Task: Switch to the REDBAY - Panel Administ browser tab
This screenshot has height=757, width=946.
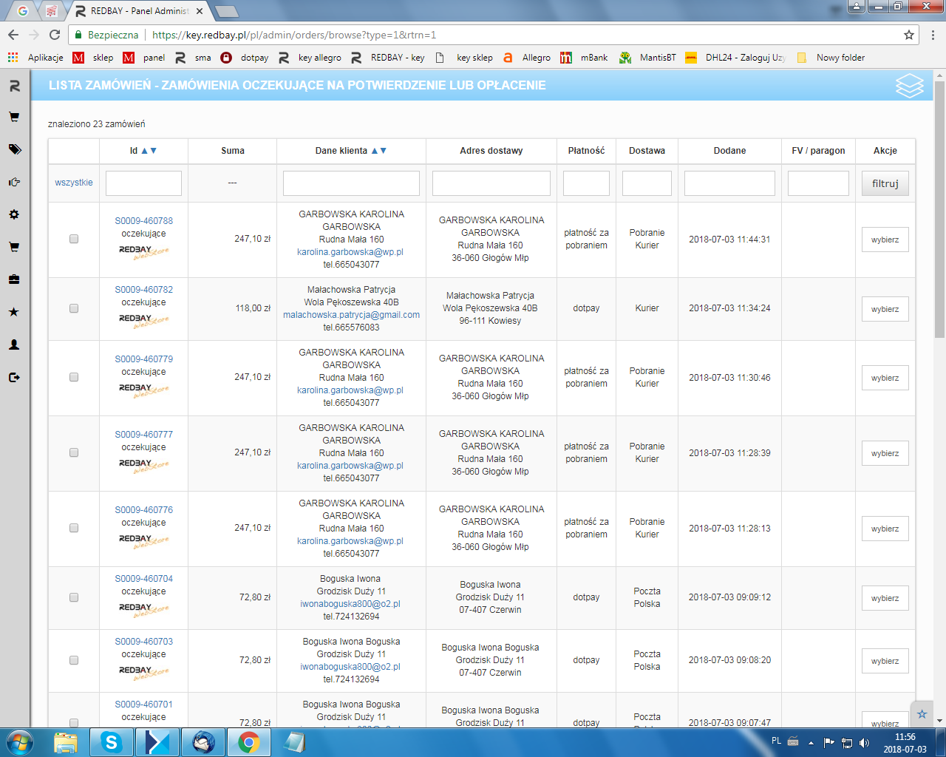Action: 139,11
